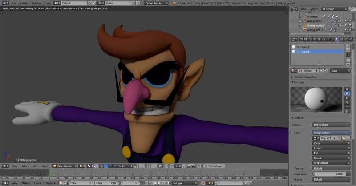Unlink image datablock X icon

point(348,138)
